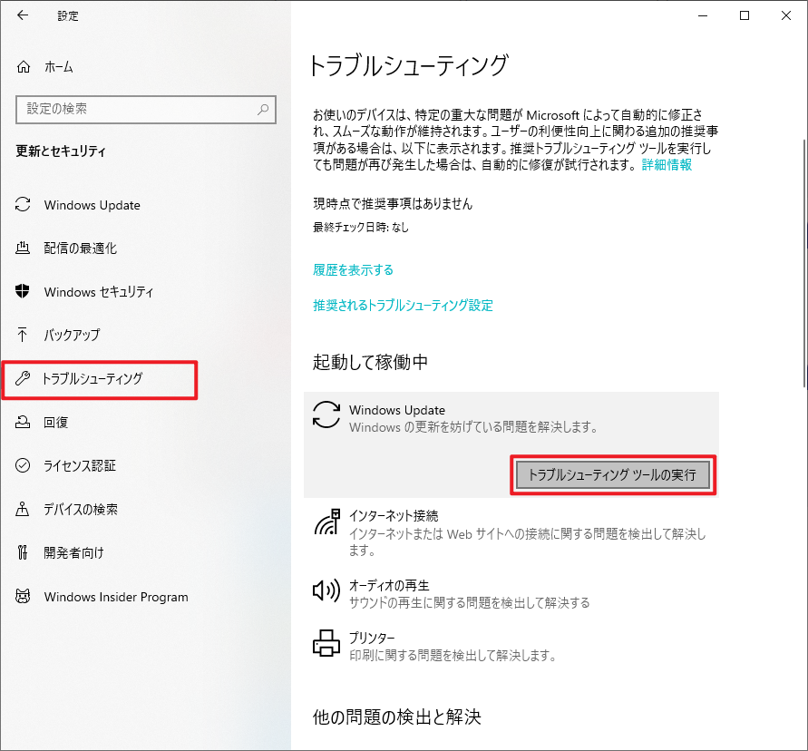Click the オーディオの再生 speaker icon
The image size is (808, 751).
pos(326,590)
